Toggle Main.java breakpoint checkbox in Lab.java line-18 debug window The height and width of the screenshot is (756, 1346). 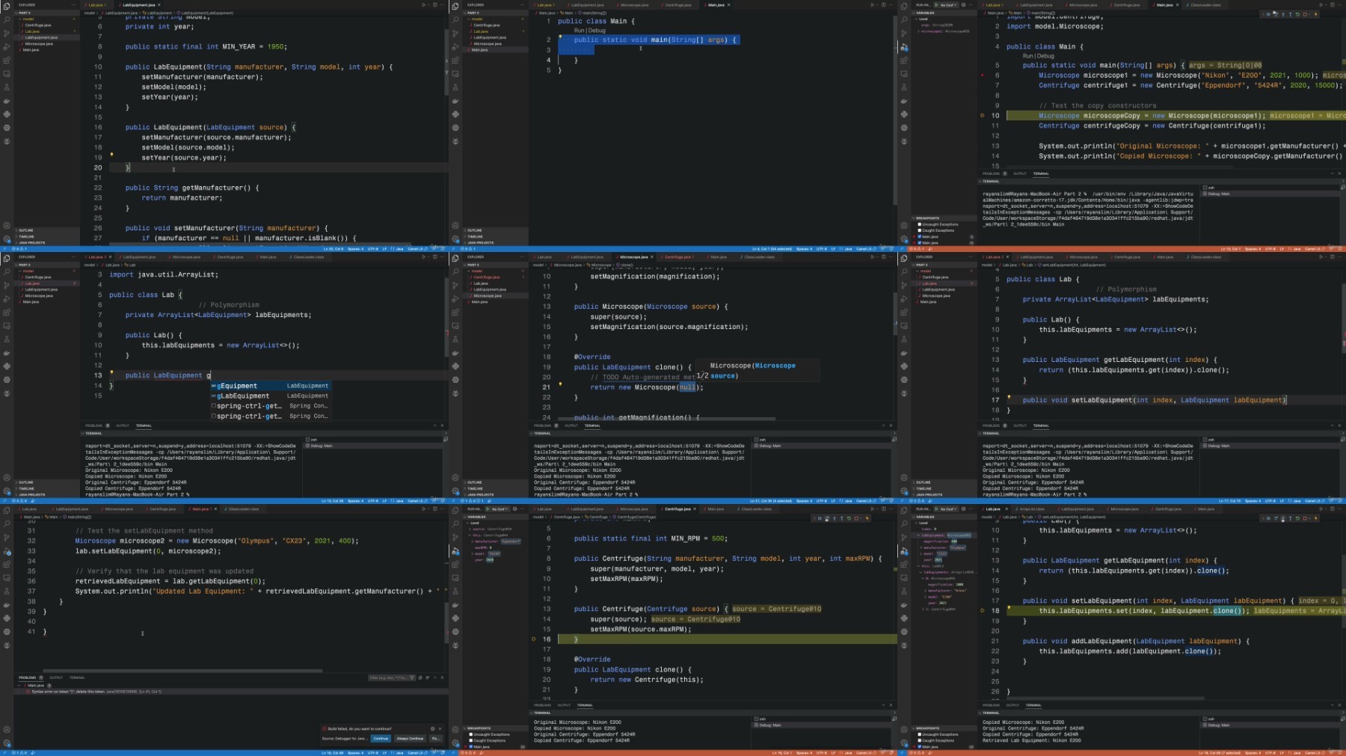tap(920, 746)
